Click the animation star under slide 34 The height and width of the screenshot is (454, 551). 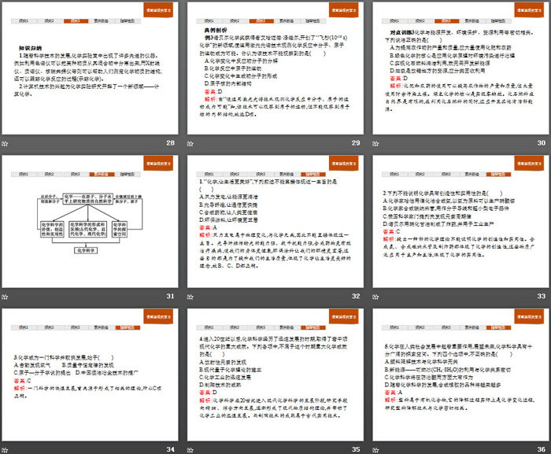(x=5, y=448)
